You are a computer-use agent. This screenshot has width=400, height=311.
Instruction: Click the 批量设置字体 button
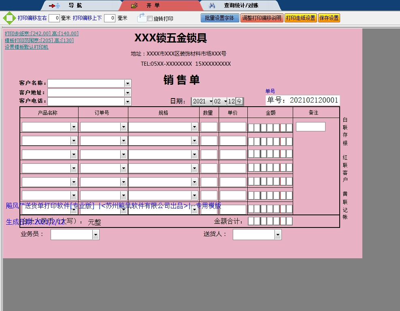point(220,18)
